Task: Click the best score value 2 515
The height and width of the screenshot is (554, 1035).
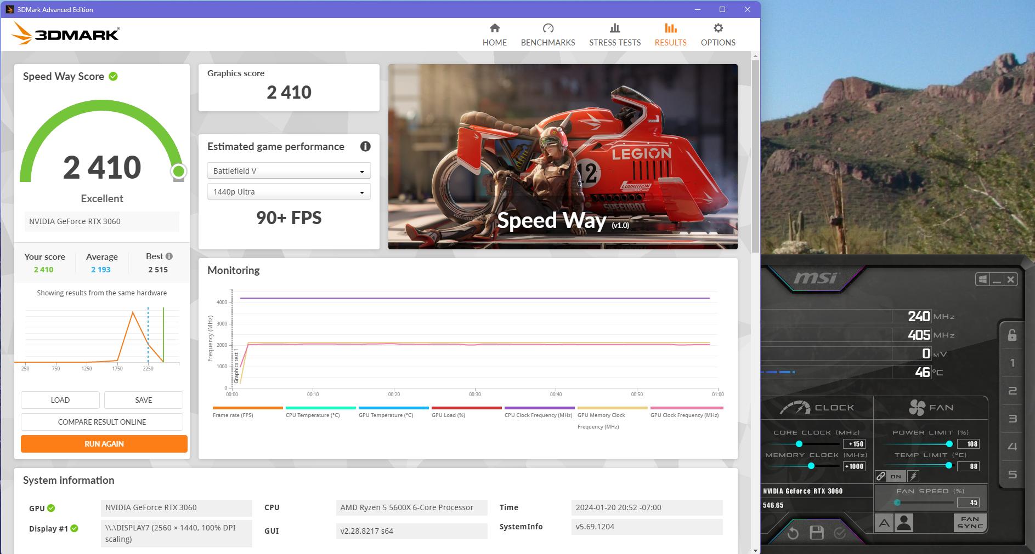Action: coord(158,270)
